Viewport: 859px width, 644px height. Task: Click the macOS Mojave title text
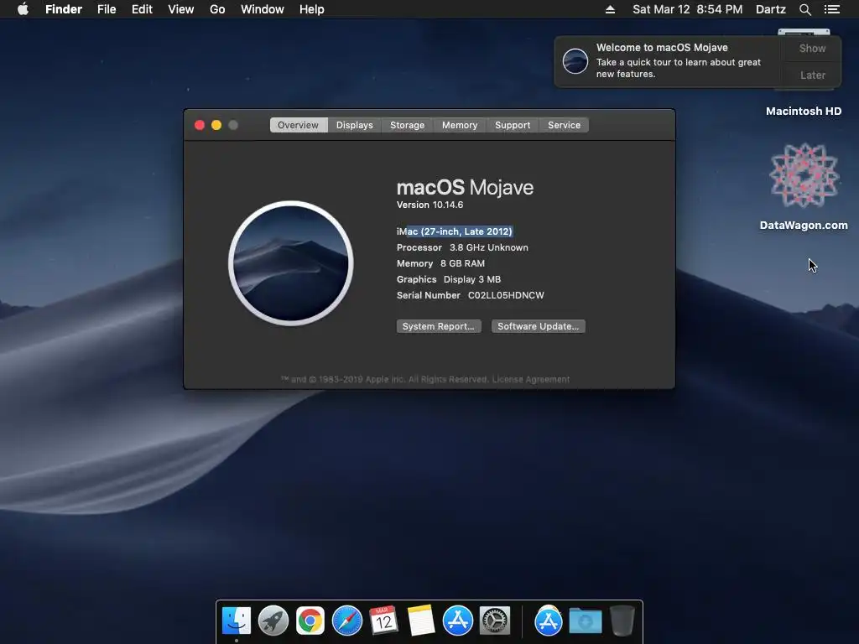465,187
